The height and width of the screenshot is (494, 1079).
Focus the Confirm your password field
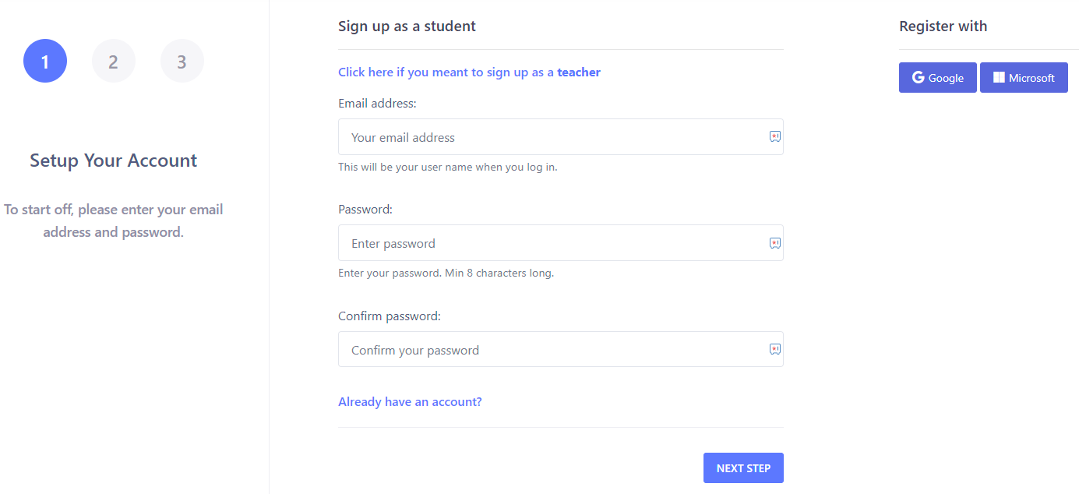click(x=561, y=349)
